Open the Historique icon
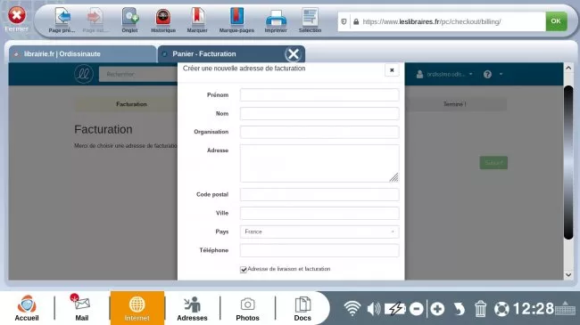Screen dimensions: 580x325 point(163,17)
